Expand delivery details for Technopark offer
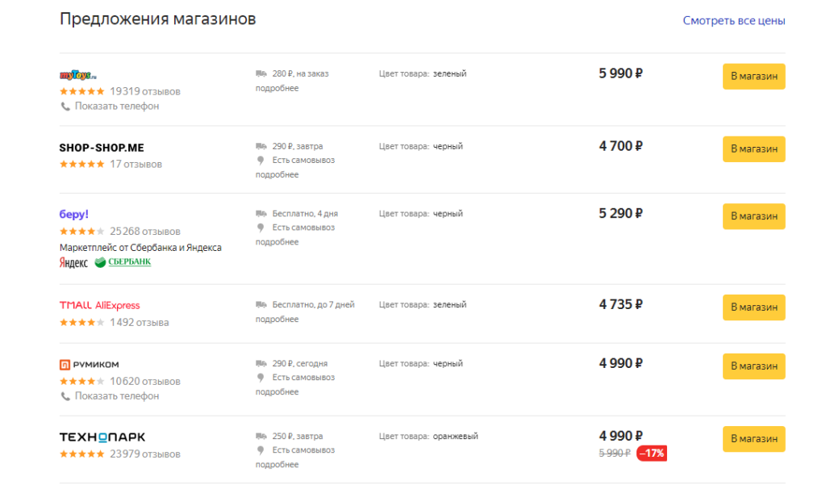Image resolution: width=826 pixels, height=485 pixels. [277, 465]
